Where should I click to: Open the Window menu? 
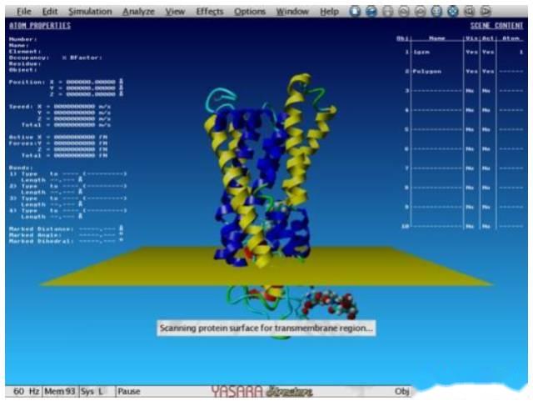pyautogui.click(x=292, y=12)
